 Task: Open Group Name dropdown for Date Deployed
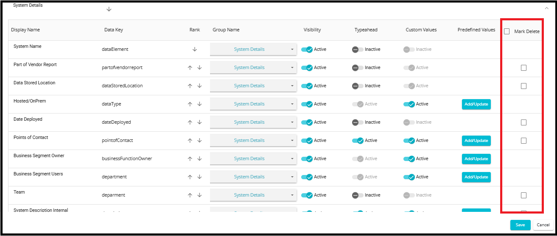(253, 122)
